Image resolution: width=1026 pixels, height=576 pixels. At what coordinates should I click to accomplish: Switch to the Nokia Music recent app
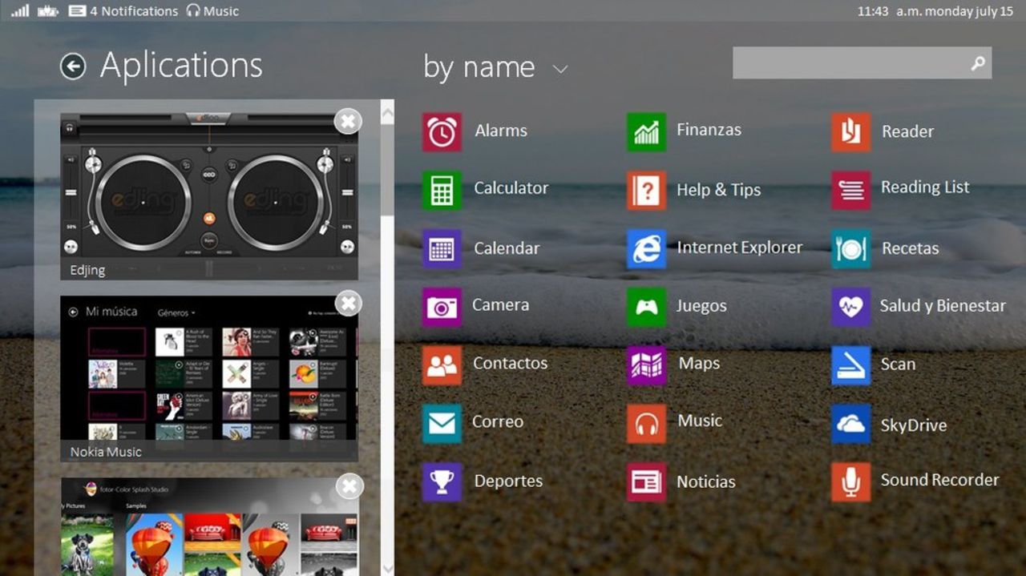[208, 377]
